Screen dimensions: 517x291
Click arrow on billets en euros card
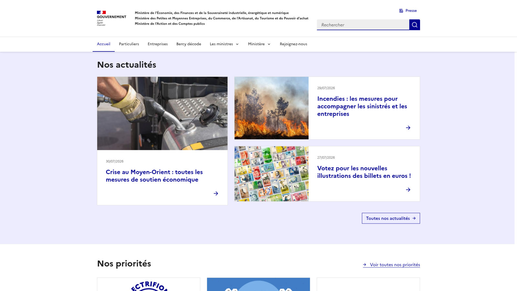pos(408,190)
